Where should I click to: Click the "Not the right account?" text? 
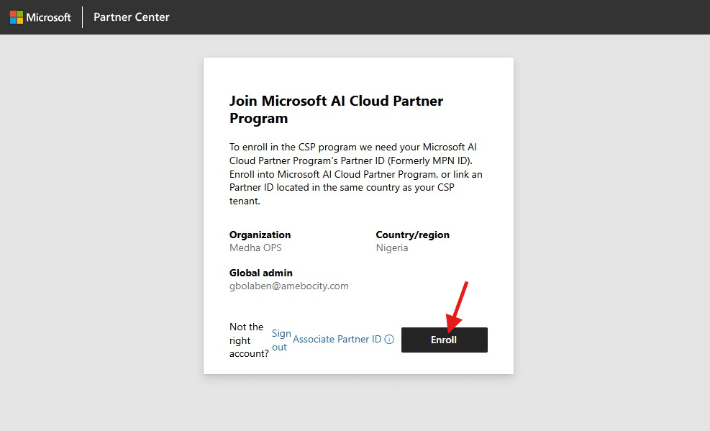coord(249,340)
